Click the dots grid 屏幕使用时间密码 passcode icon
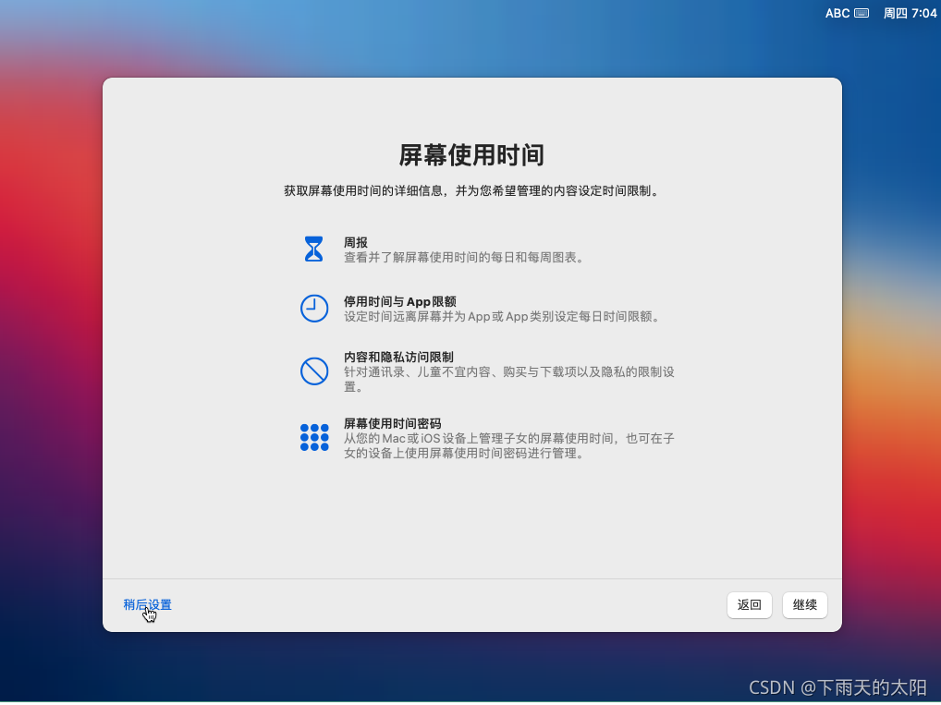Viewport: 941px width, 705px height. tap(314, 436)
